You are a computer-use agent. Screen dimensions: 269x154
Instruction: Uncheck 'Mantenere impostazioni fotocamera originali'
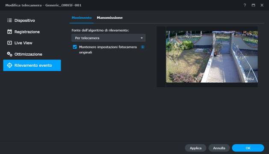point(75,47)
